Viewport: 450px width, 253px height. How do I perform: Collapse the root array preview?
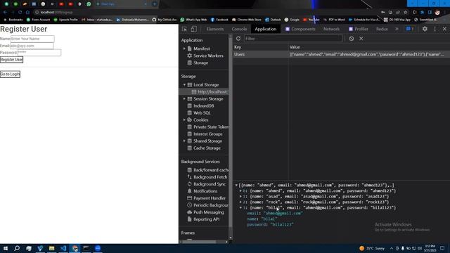pos(236,186)
